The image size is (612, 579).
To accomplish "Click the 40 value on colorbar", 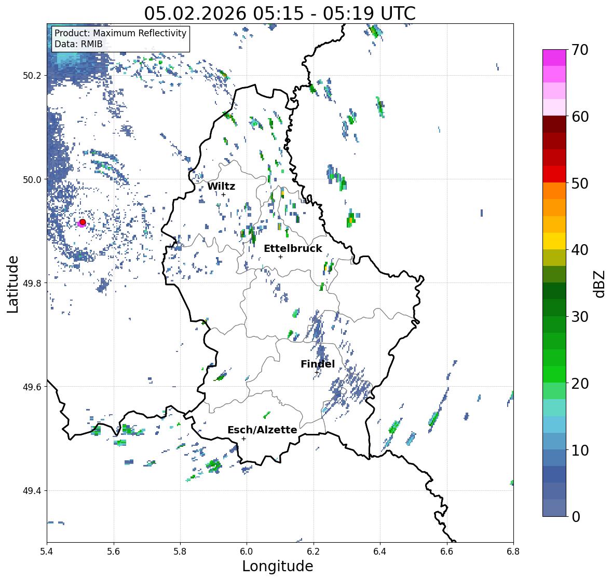I will click(x=580, y=250).
